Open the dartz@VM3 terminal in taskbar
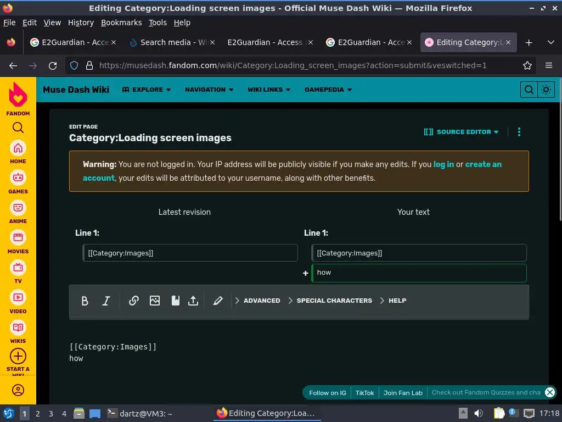562x422 pixels. click(x=140, y=414)
